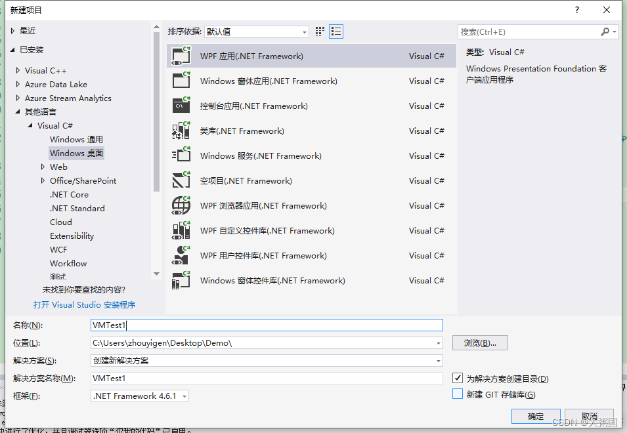
Task: Open the 位置 path dropdown
Action: coord(439,342)
